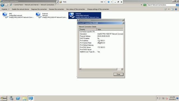The height and width of the screenshot is (101, 179).
Task: Select the External network connection
Action: click(x=51, y=15)
